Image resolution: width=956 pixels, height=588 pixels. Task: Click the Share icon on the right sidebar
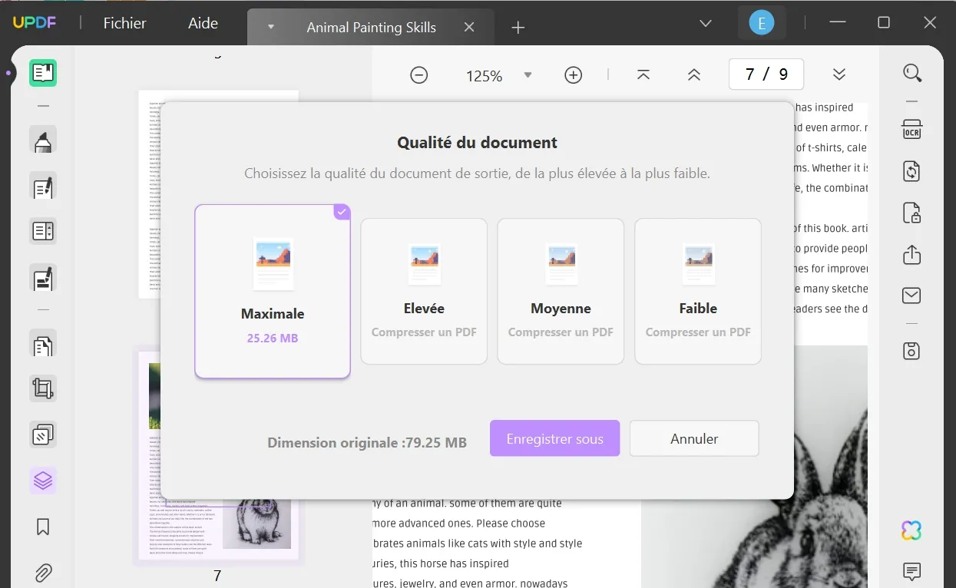(x=911, y=254)
